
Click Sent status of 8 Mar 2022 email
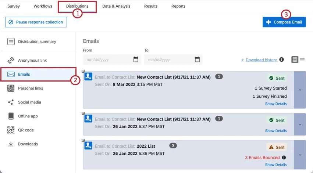point(277,78)
